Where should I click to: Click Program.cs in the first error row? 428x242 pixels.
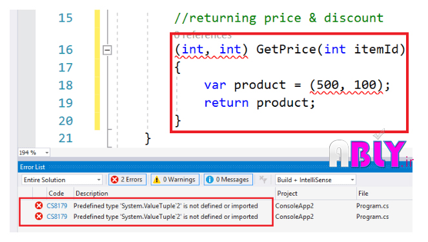pyautogui.click(x=372, y=206)
